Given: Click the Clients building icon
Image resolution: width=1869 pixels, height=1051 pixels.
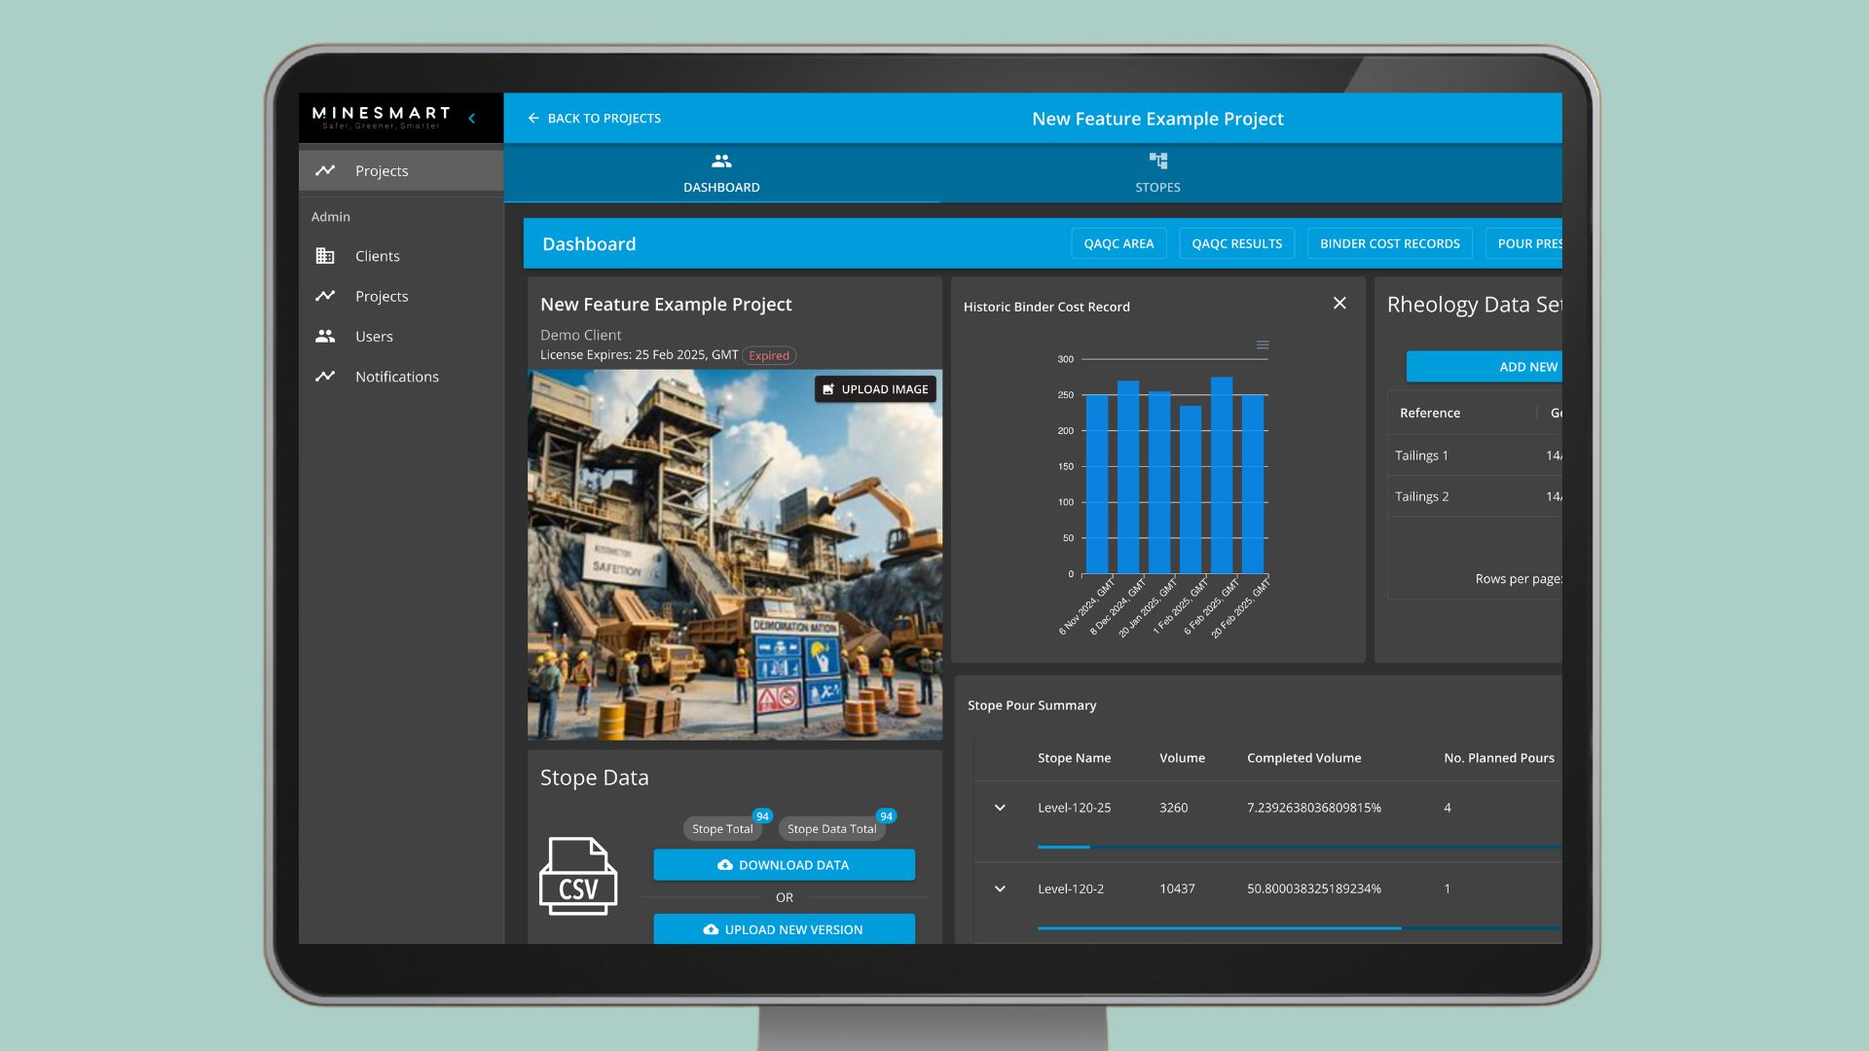Looking at the screenshot, I should 325,256.
